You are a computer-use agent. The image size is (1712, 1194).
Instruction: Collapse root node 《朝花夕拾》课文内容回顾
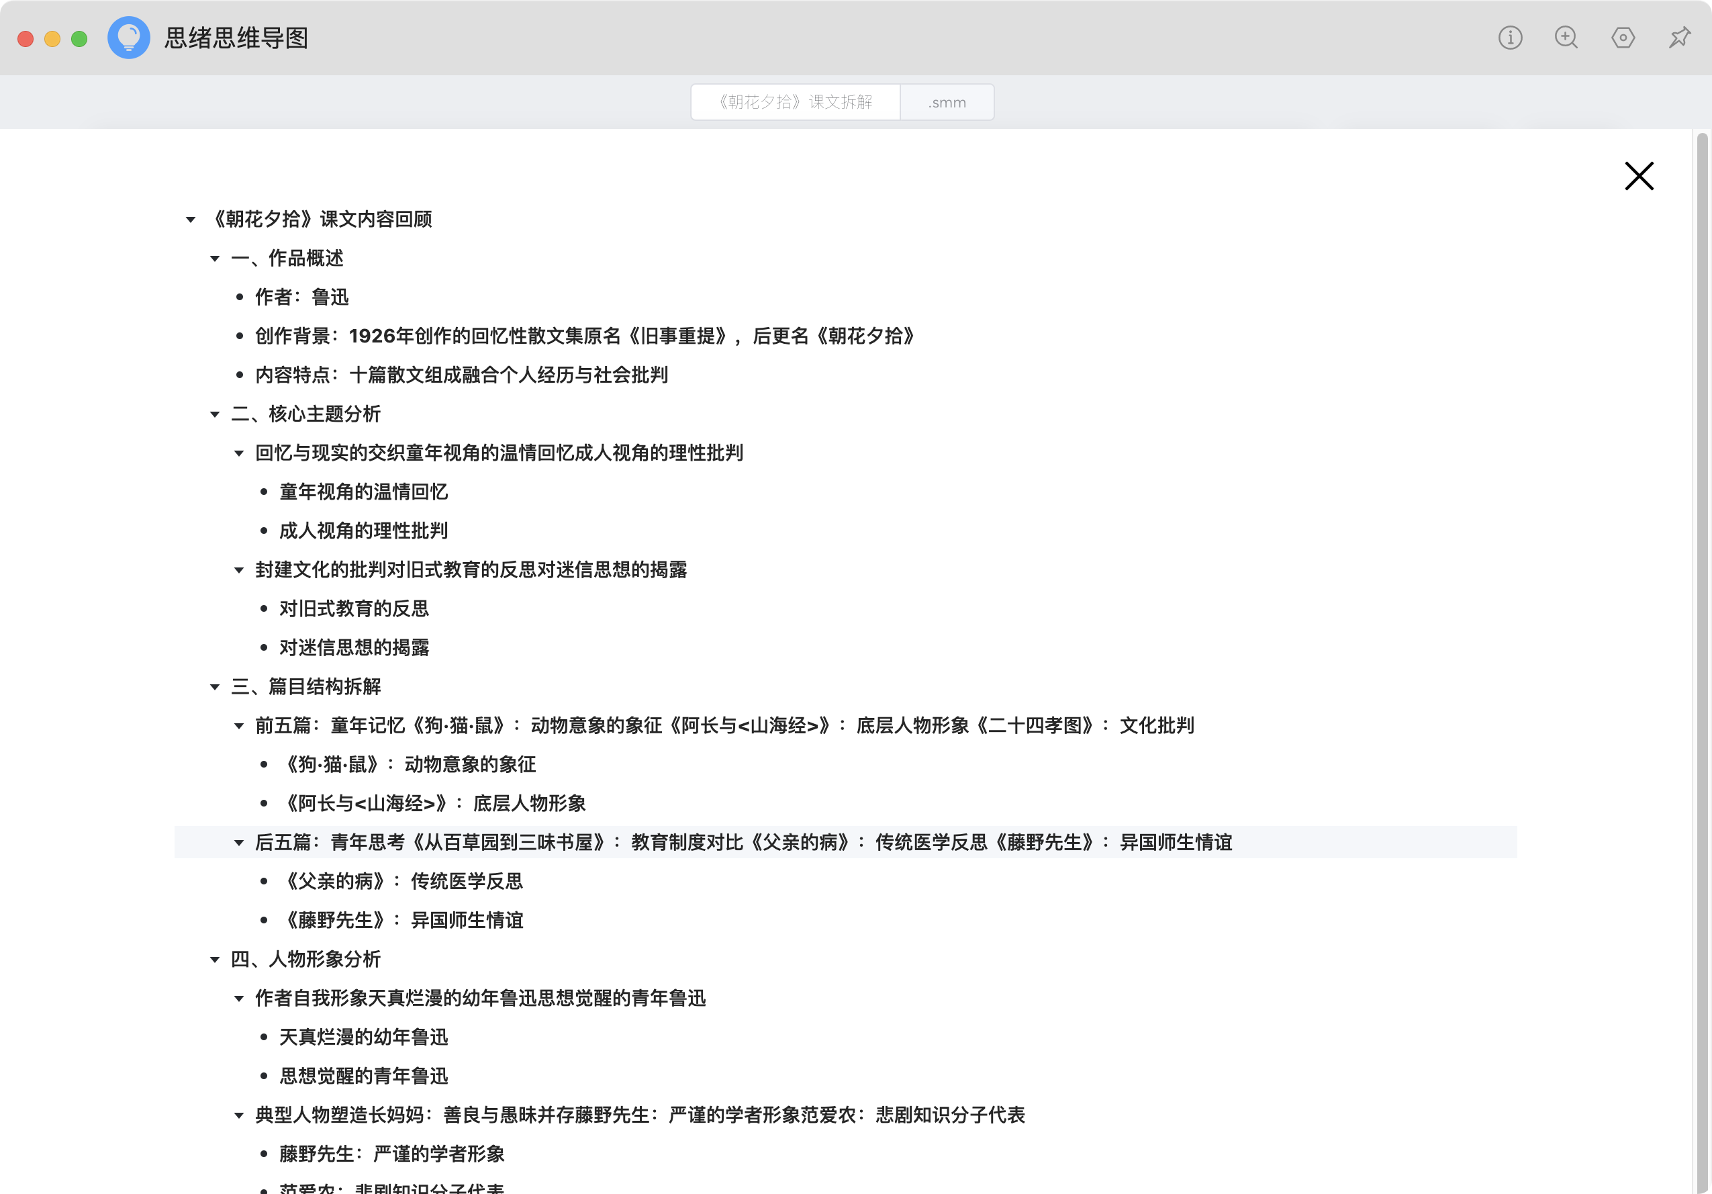pos(191,220)
